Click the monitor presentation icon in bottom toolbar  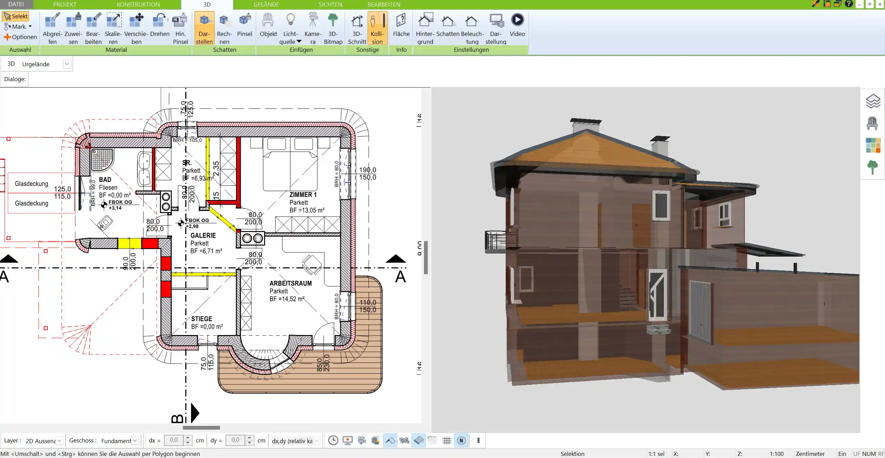(x=347, y=440)
